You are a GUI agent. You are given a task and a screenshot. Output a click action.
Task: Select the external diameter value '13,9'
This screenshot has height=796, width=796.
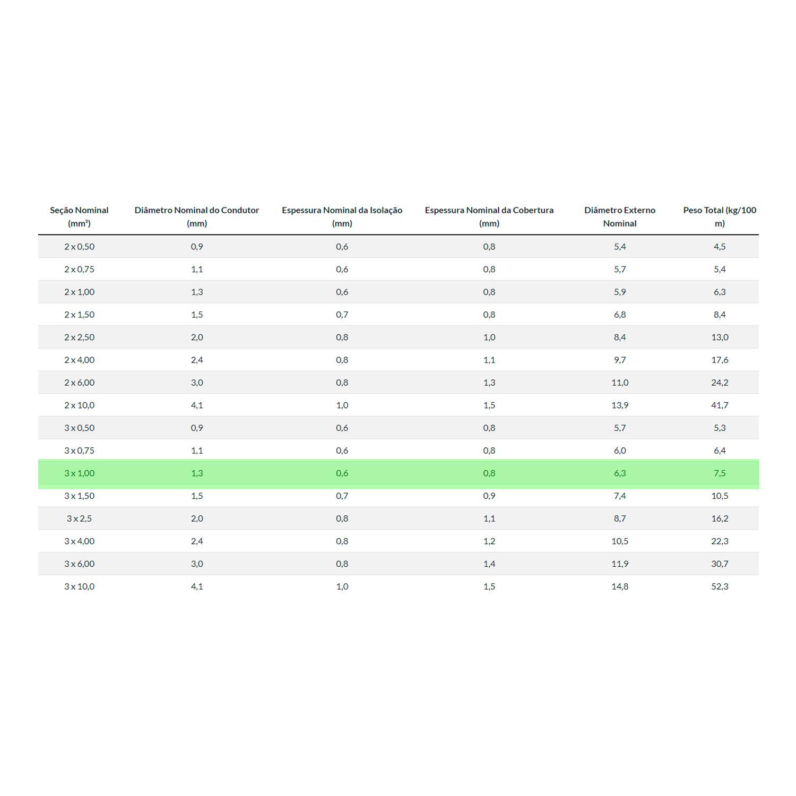click(619, 405)
